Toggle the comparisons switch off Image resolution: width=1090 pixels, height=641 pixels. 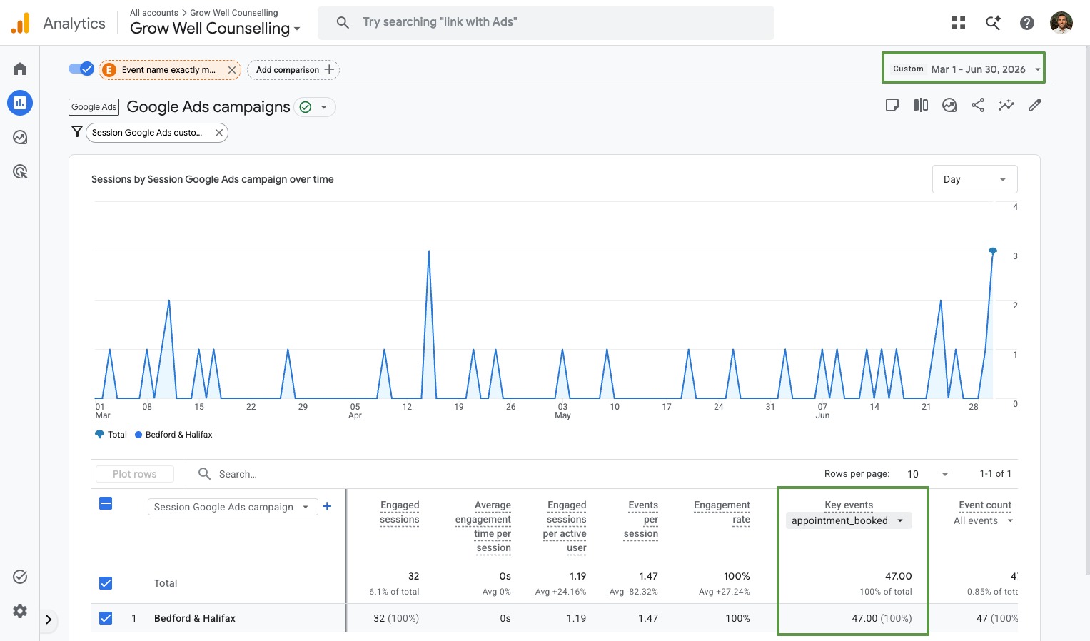tap(81, 69)
